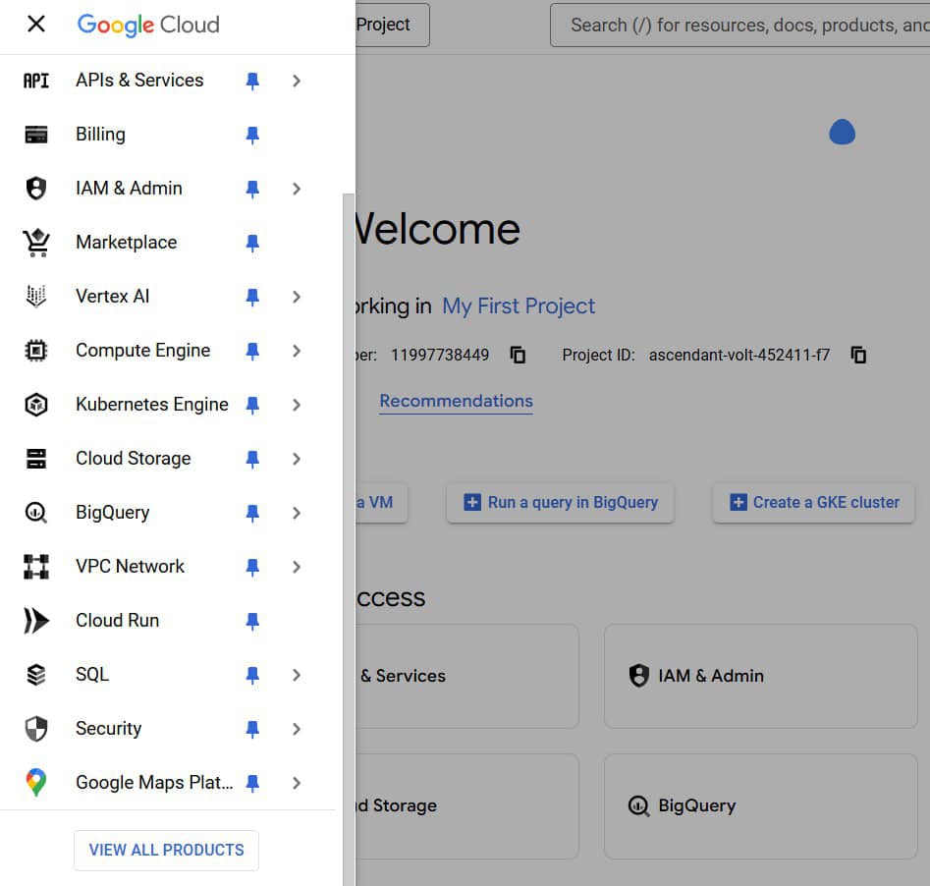Screen dimensions: 930x886
Task: Expand APIs & Services submenu chevron
Action: point(297,81)
